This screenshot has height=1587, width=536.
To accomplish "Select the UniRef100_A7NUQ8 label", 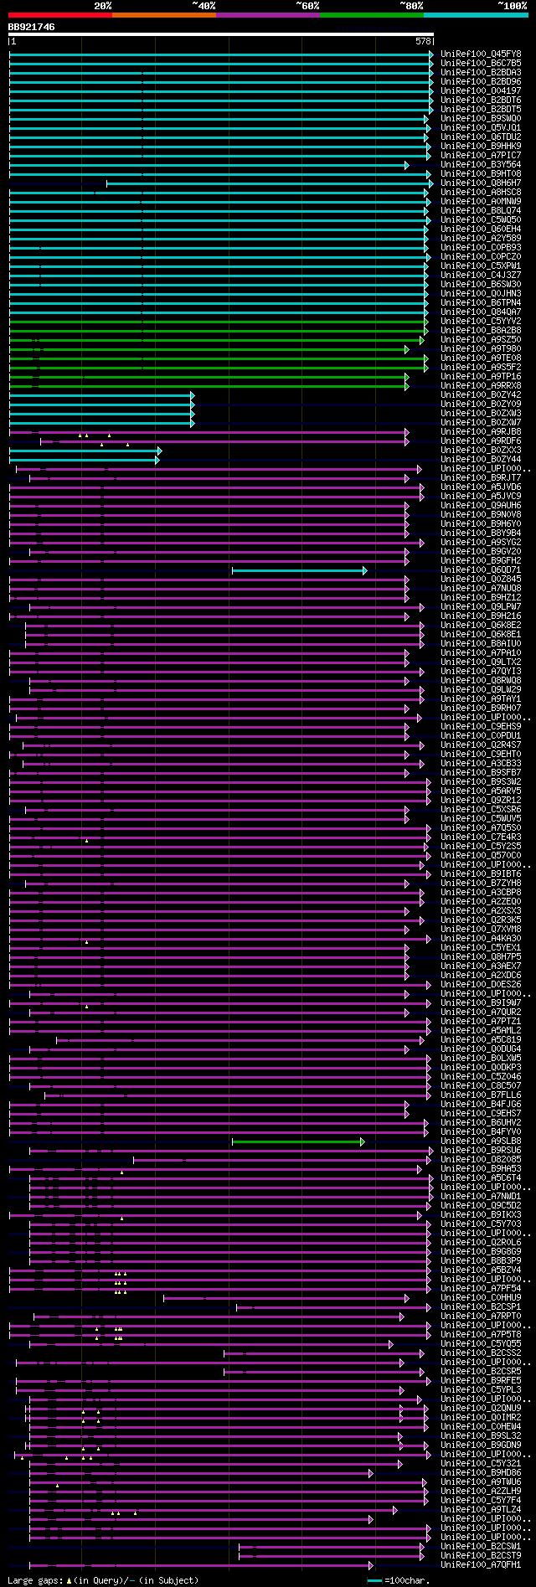I will point(481,588).
